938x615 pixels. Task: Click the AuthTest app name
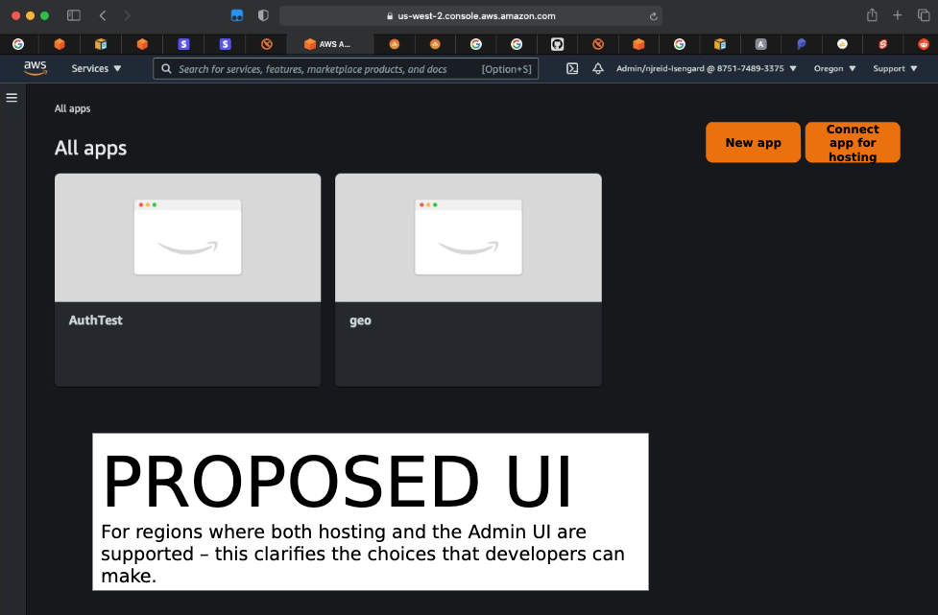click(96, 320)
